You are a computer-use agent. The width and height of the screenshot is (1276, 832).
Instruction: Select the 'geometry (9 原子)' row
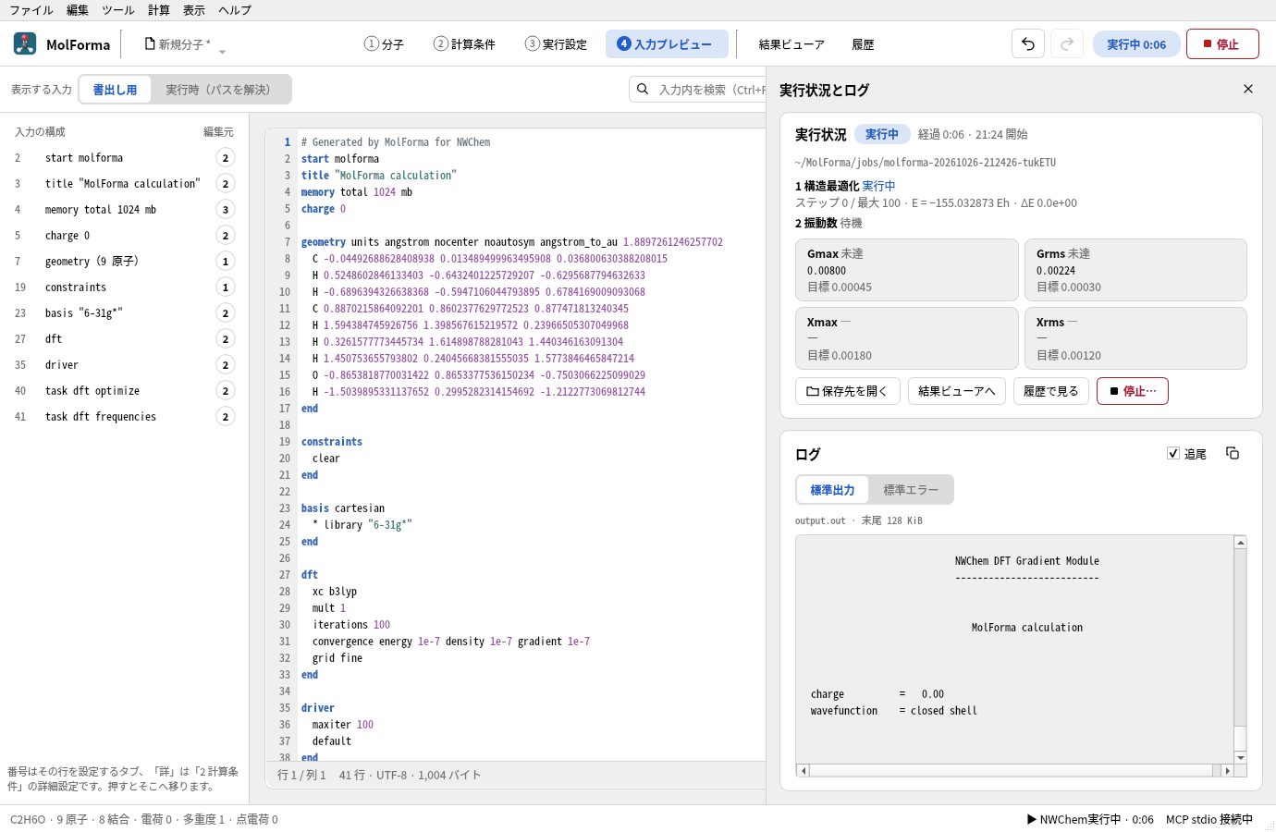[124, 262]
